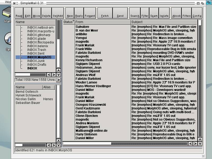Click the Subject column header
Image resolution: width=212 pixels, height=159 pixels.
[x=164, y=22]
